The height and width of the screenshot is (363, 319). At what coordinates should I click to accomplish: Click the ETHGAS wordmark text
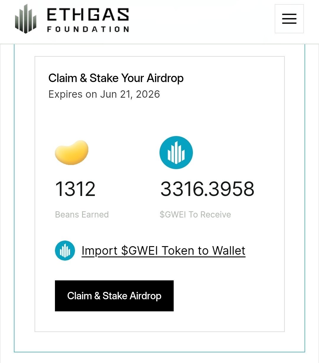(x=88, y=14)
